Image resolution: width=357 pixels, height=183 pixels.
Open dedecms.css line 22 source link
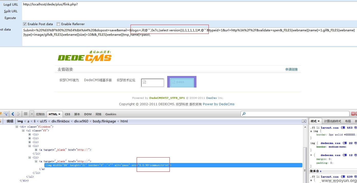point(339,143)
